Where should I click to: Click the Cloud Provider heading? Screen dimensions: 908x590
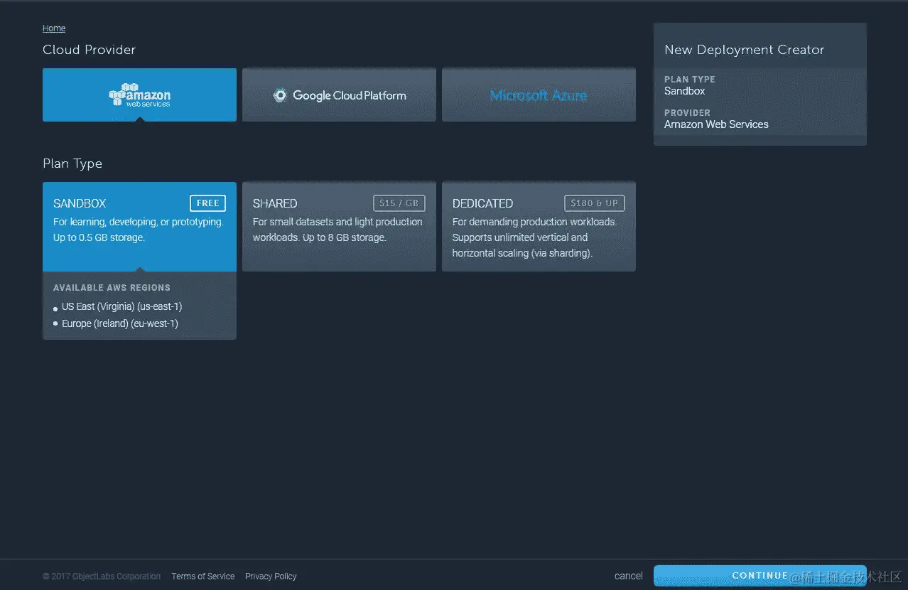pos(89,50)
